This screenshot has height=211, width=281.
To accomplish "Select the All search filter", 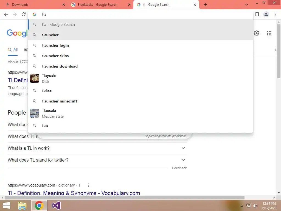I will pyautogui.click(x=13, y=50).
